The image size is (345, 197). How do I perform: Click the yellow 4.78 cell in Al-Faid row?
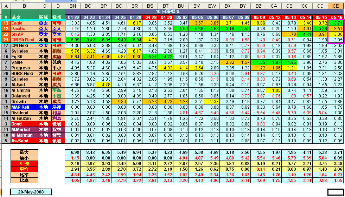[104, 85]
